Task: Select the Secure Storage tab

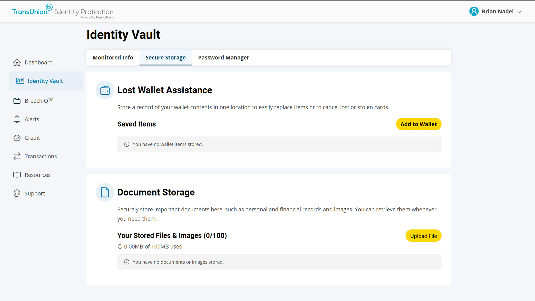Action: click(x=165, y=58)
